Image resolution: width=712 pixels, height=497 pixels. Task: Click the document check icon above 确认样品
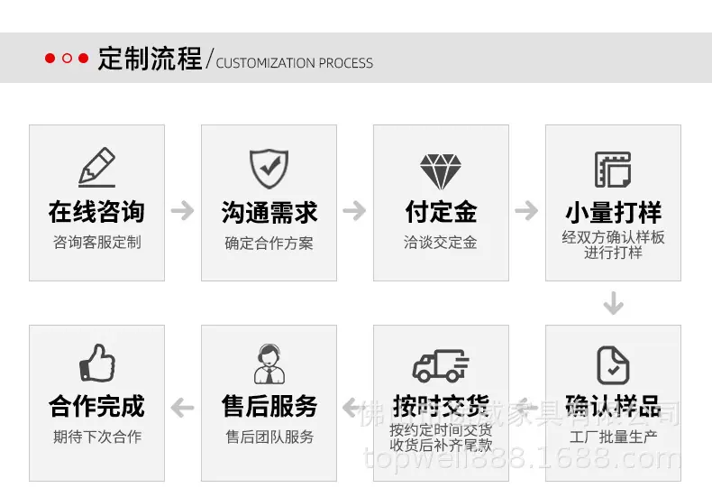point(613,365)
